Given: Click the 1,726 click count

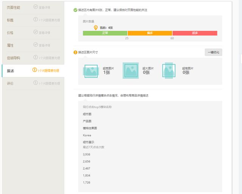Looking at the screenshot, I should [87, 182].
